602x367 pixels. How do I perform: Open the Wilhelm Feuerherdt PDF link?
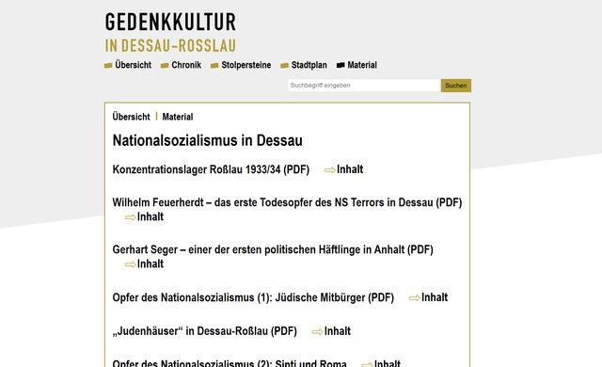click(287, 202)
